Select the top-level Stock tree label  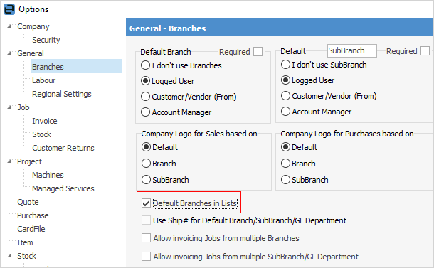point(26,256)
